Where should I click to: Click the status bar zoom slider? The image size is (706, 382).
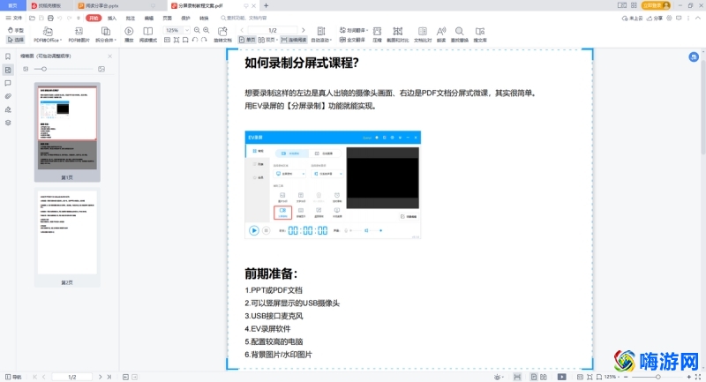click(x=657, y=377)
